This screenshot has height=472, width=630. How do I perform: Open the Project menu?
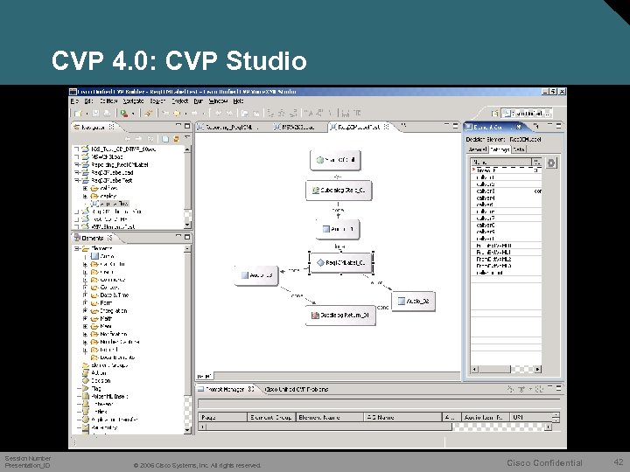click(x=180, y=101)
